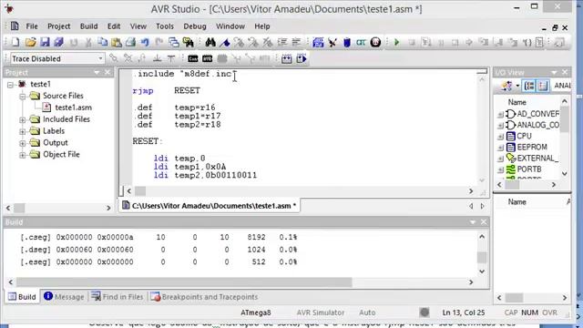The image size is (583, 328).
Task: Click the Save All toolbar icon
Action: 58,43
